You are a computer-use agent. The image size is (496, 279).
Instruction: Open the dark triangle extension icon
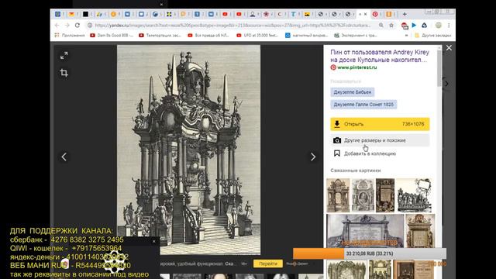point(424,26)
